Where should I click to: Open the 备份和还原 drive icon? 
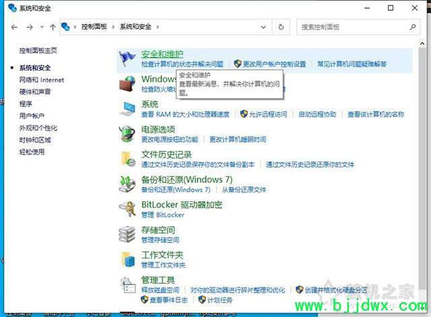click(127, 184)
